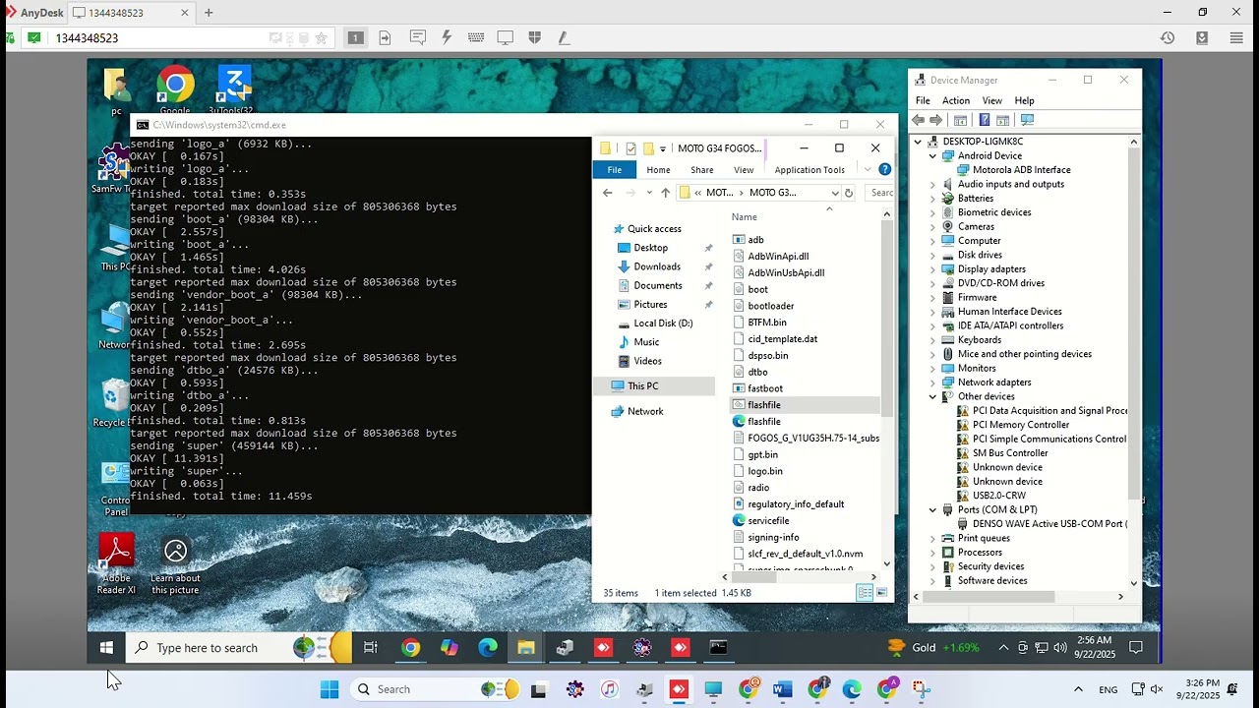Open Device Manager View menu
This screenshot has width=1259, height=708.
992,100
